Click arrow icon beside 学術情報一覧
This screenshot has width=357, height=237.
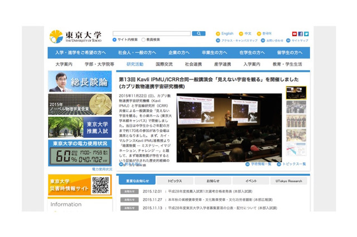248,164
